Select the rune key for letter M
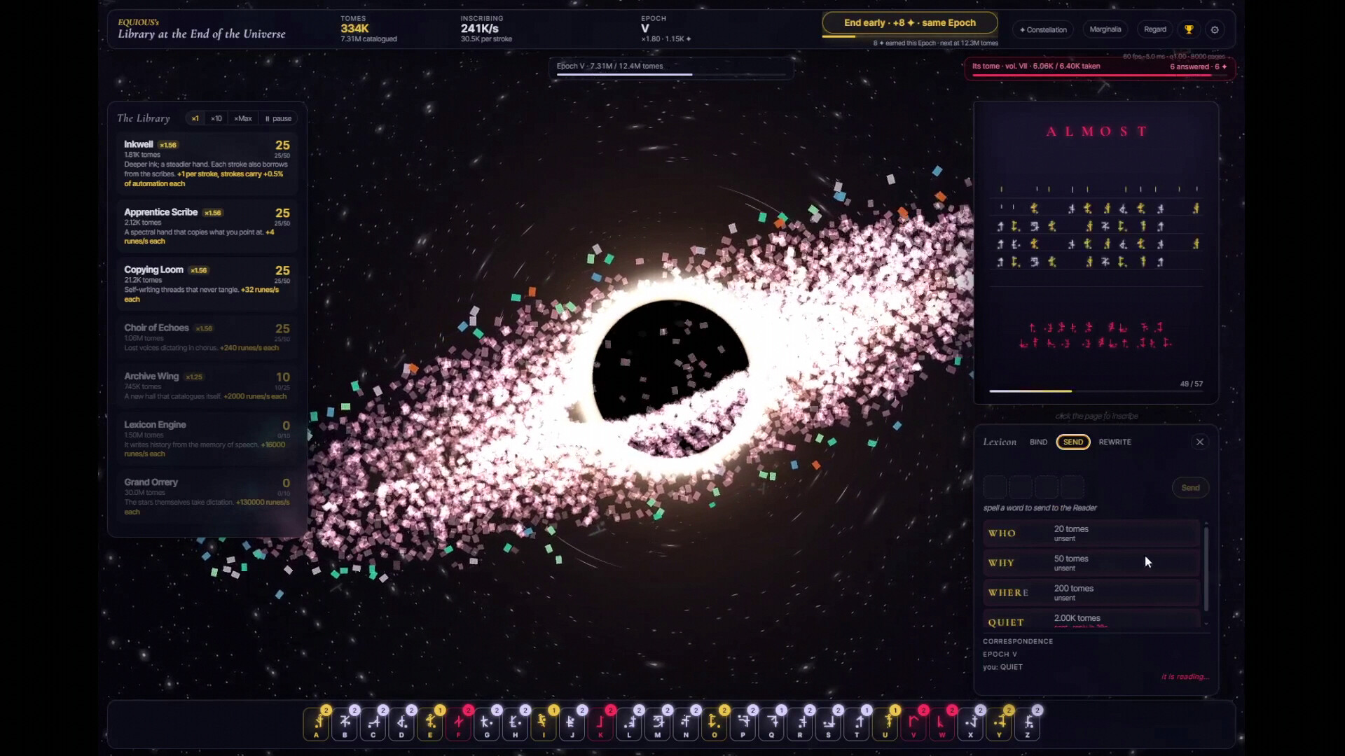Image resolution: width=1345 pixels, height=756 pixels. tap(658, 724)
